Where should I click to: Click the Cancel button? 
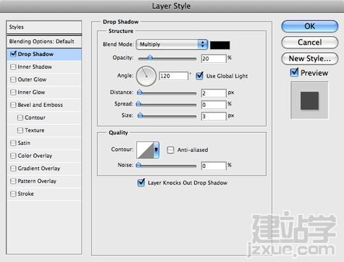click(x=310, y=42)
